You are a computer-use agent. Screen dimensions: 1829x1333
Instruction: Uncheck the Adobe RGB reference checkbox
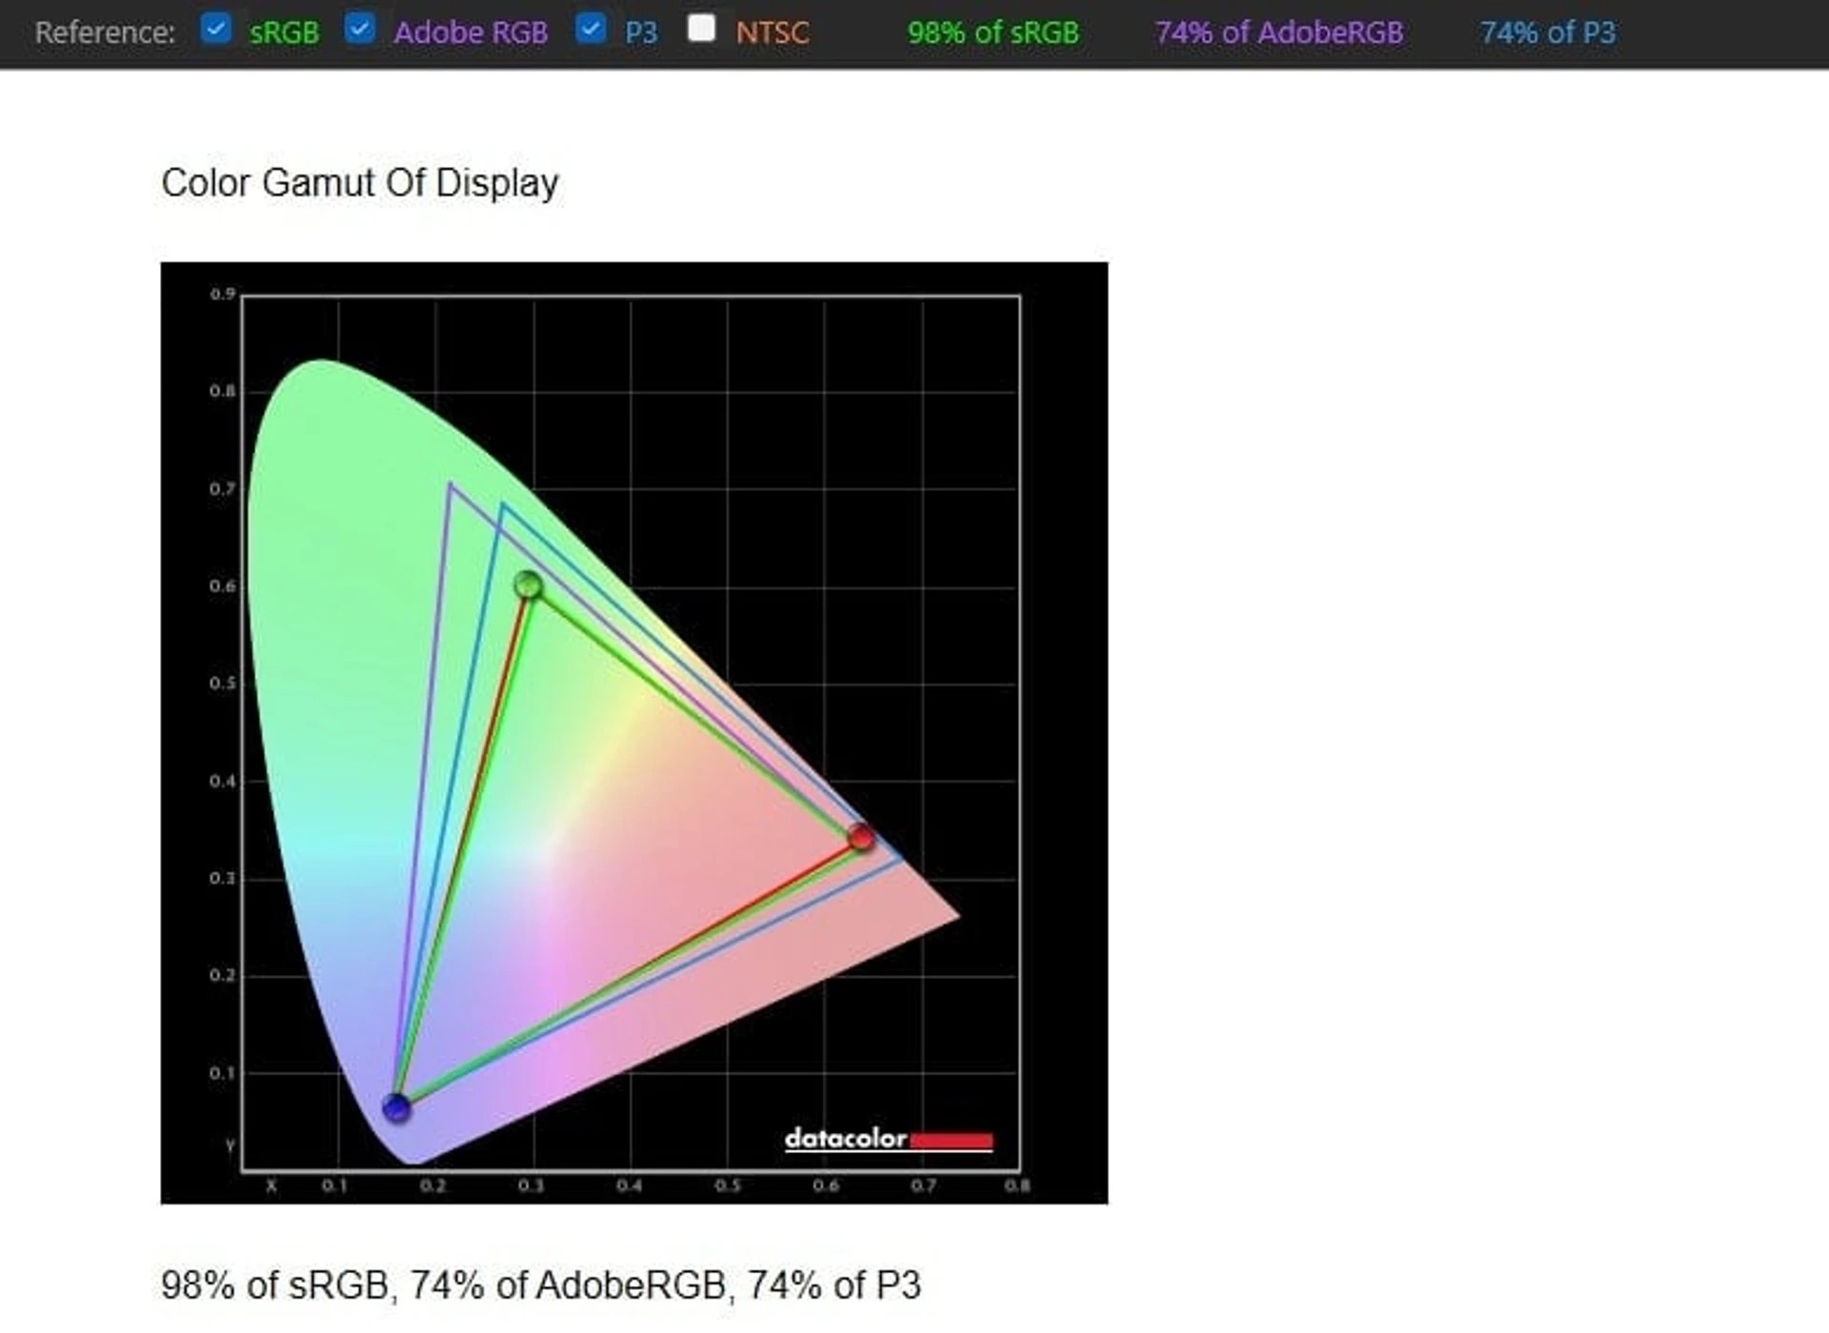359,29
